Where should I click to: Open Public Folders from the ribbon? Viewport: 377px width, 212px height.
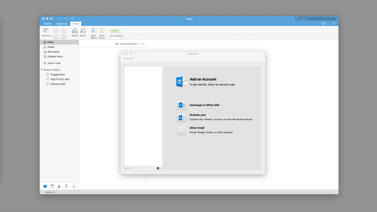point(64,33)
